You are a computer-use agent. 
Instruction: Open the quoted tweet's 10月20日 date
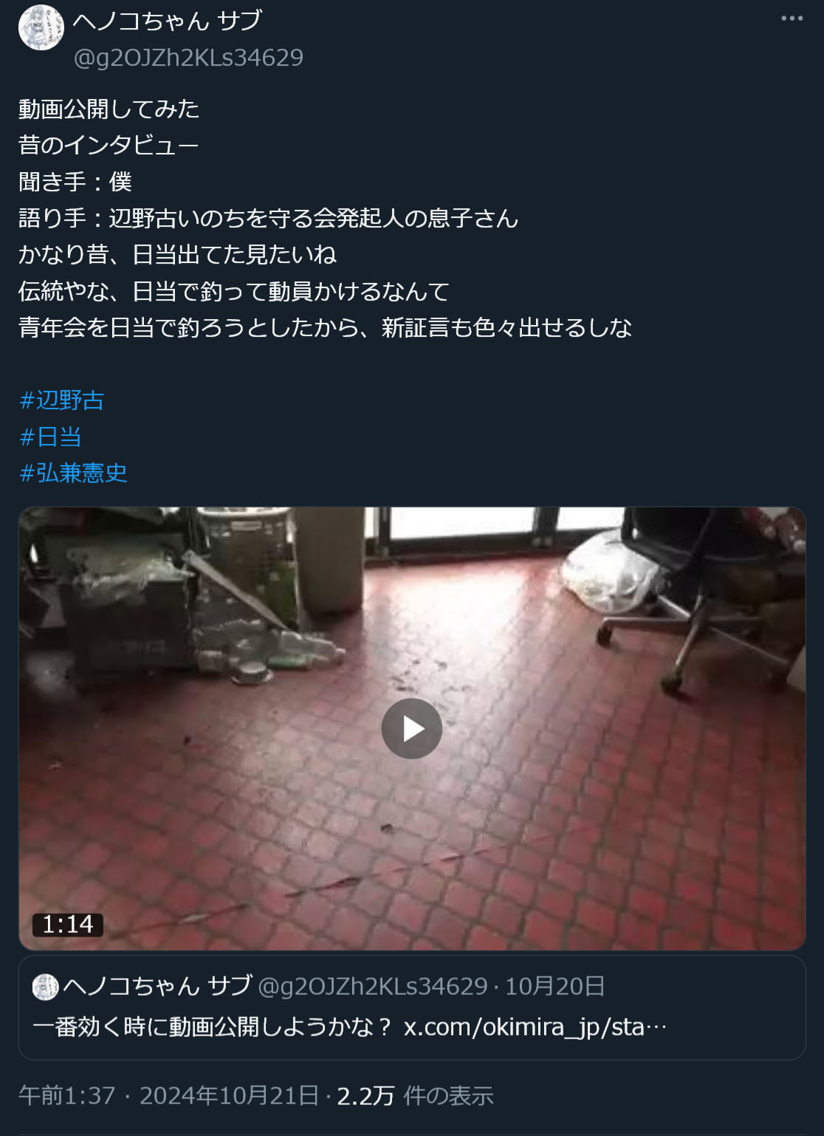pyautogui.click(x=555, y=986)
